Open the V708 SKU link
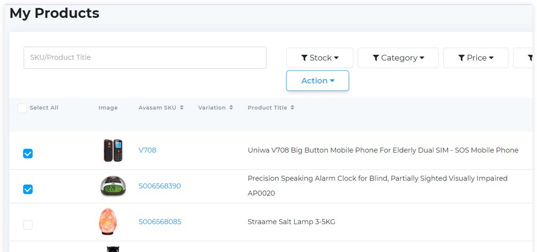This screenshot has height=252, width=537. tap(147, 150)
